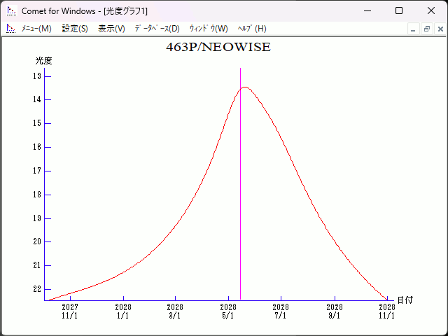This screenshot has height=336, width=448.
Task: Open the 表示(V) view menu
Action: pos(111,29)
